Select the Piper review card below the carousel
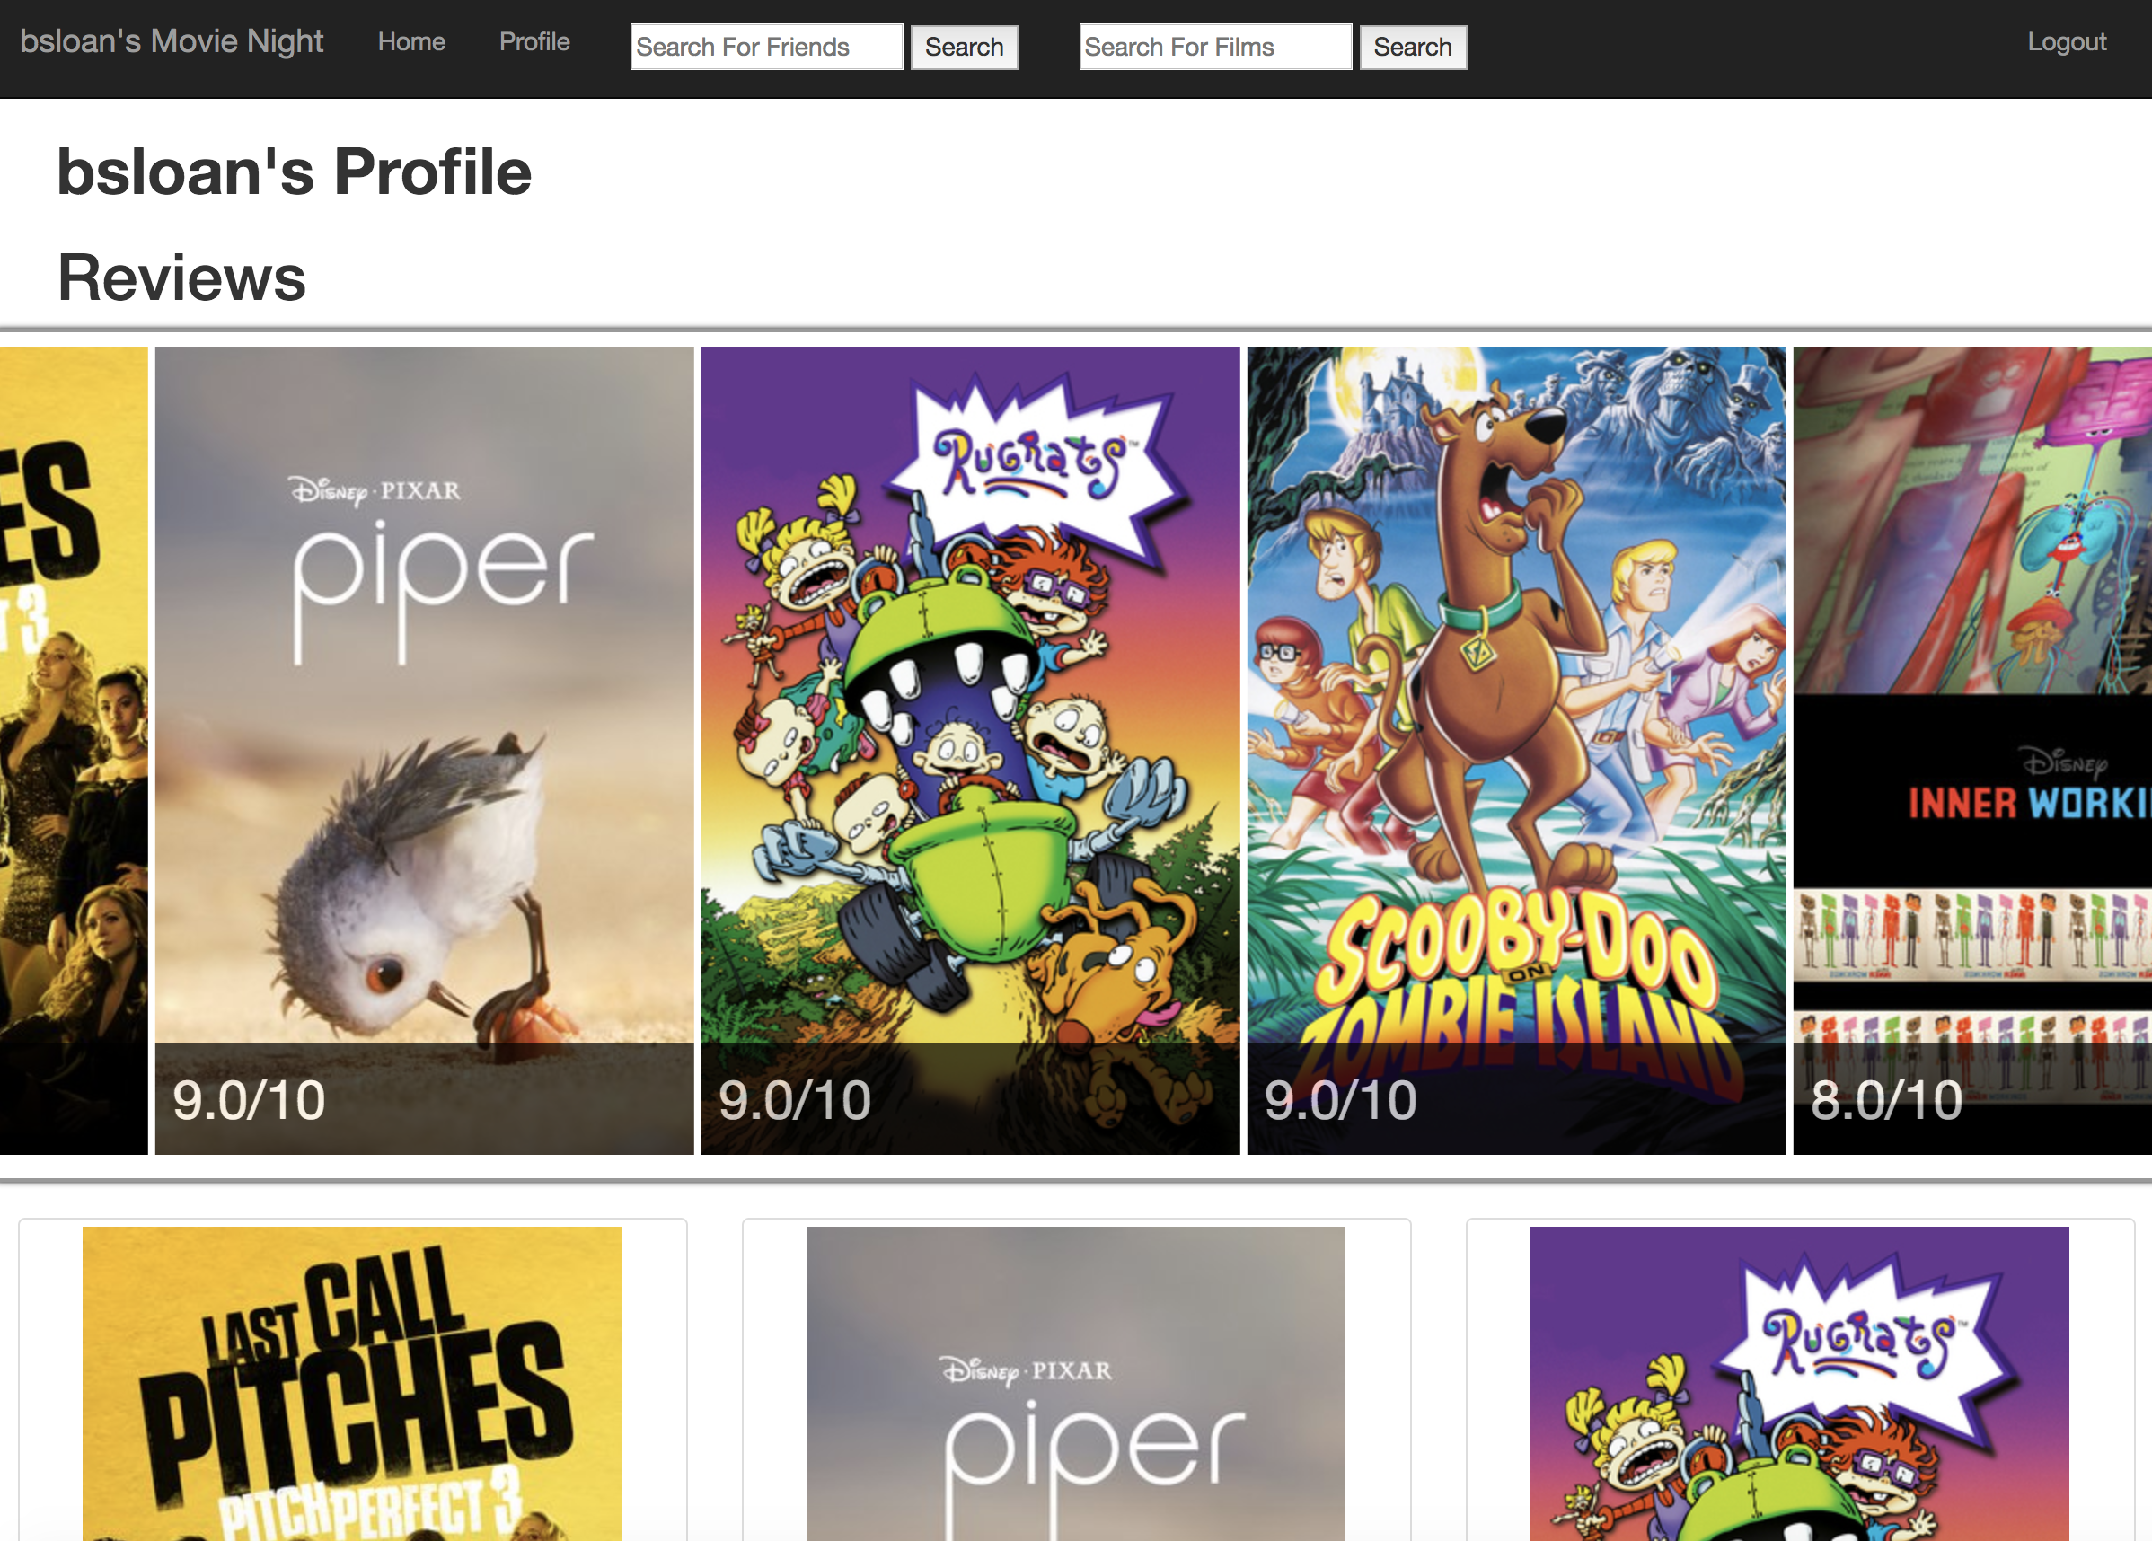Viewport: 2152px width, 1541px height. 1076,1380
